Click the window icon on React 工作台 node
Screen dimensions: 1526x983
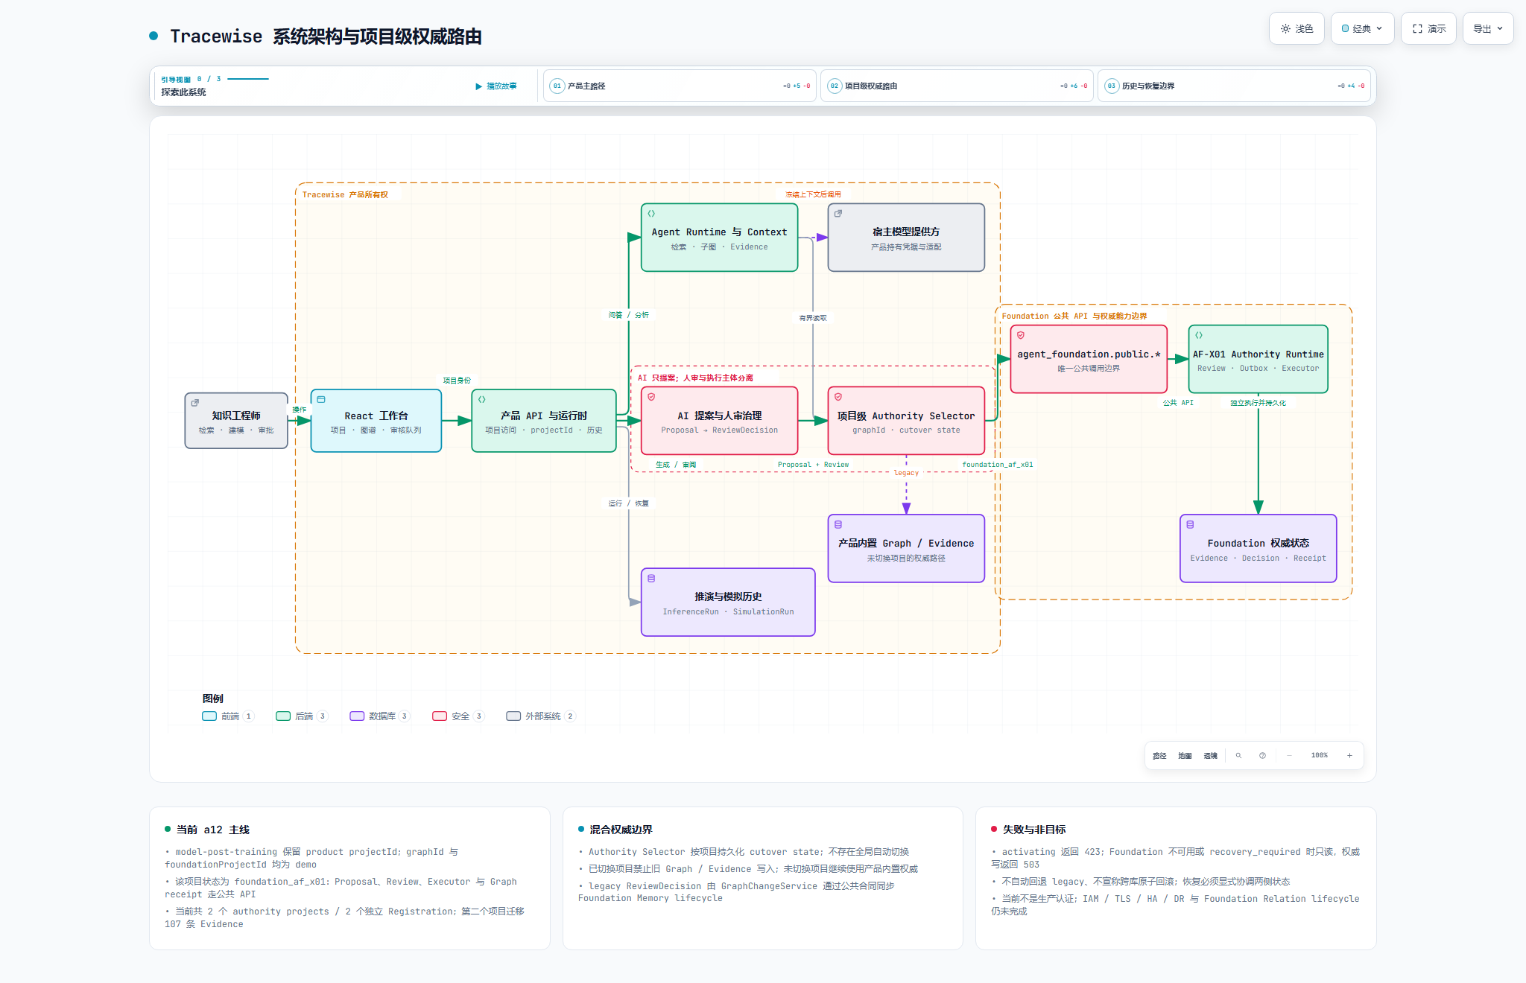click(x=321, y=399)
